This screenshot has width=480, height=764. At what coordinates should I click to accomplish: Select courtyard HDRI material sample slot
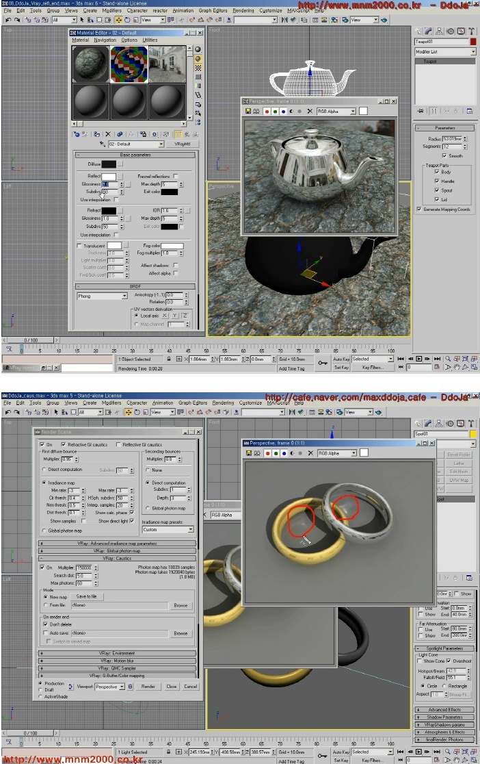pyautogui.click(x=167, y=64)
